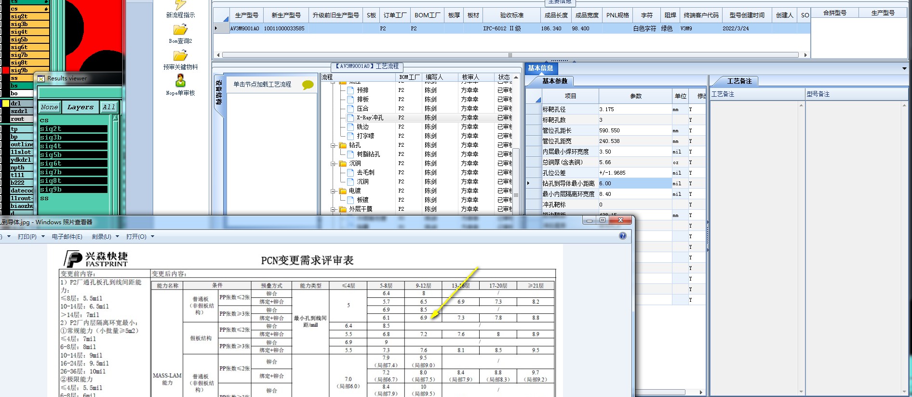Click the 去毛刺 document icon
The height and width of the screenshot is (397, 912).
[x=350, y=172]
